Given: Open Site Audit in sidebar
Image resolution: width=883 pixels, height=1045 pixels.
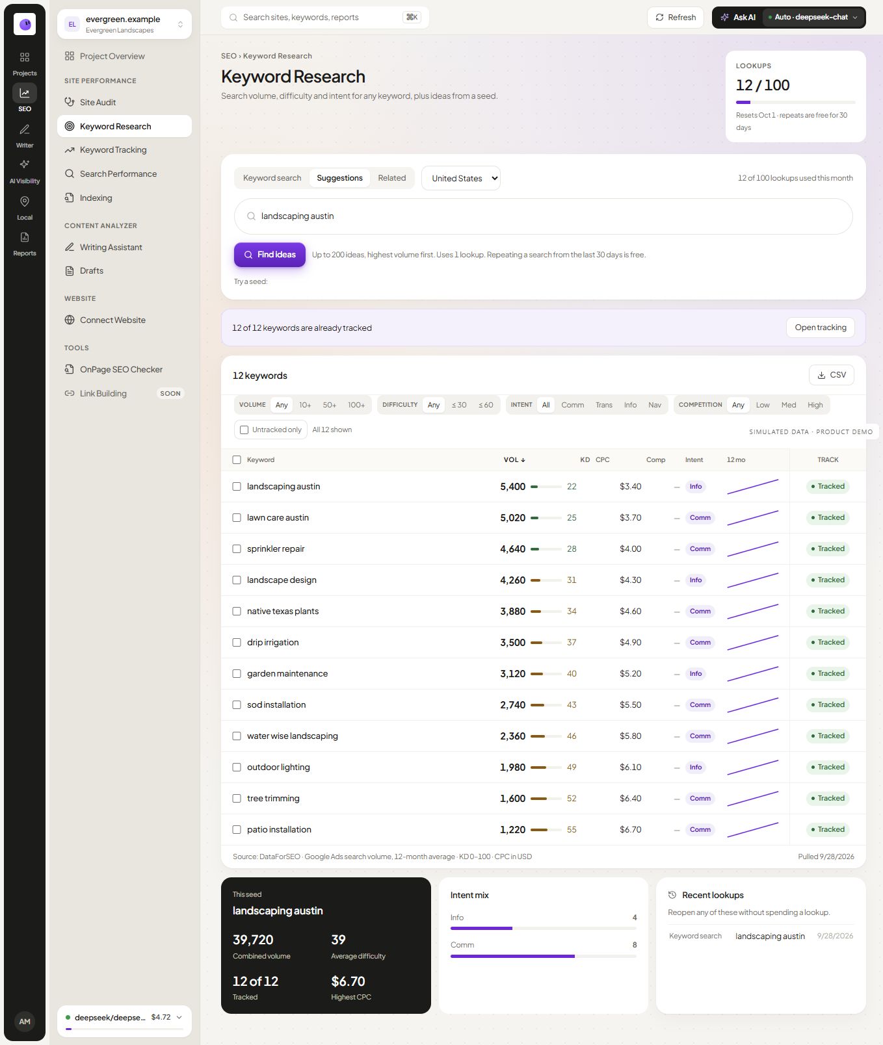Looking at the screenshot, I should (x=124, y=102).
